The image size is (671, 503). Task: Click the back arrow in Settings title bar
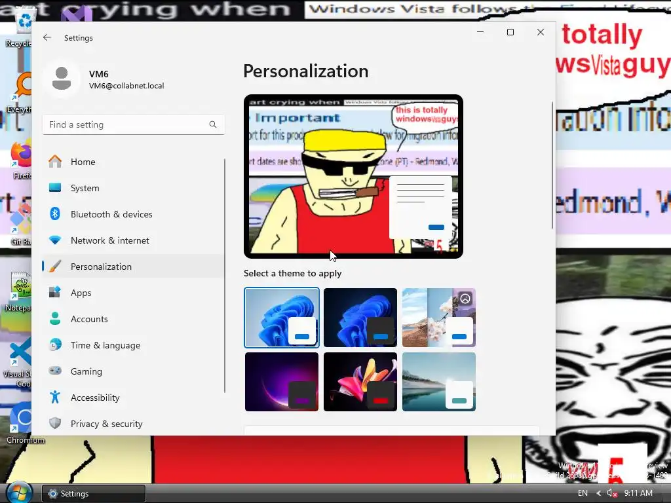47,37
